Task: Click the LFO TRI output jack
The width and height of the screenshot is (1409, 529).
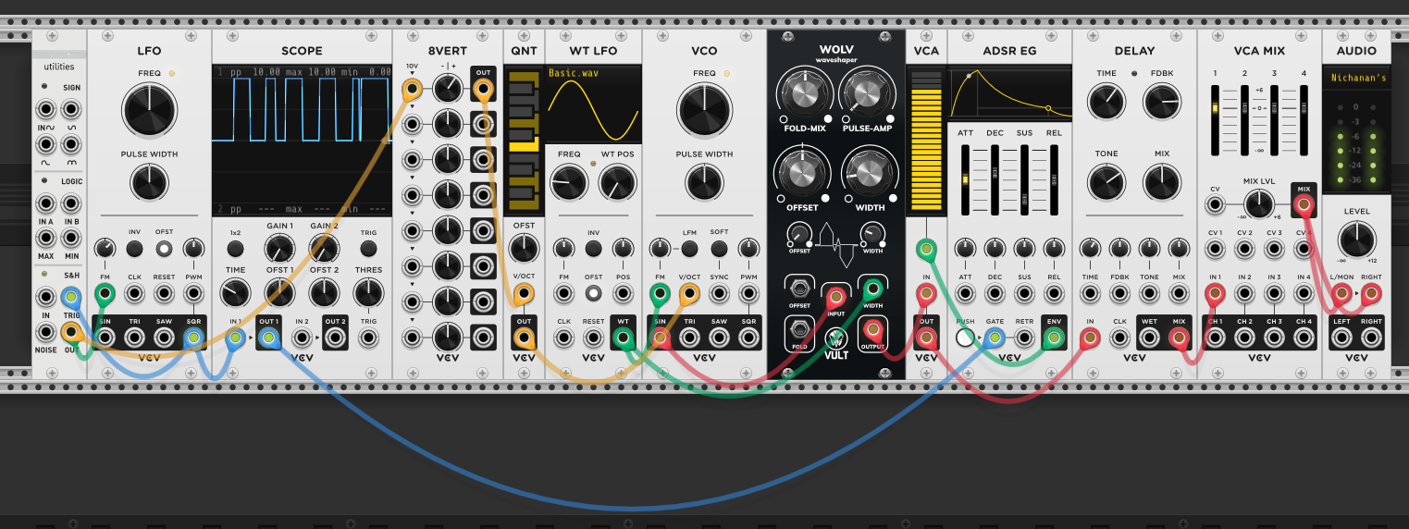Action: pos(134,338)
